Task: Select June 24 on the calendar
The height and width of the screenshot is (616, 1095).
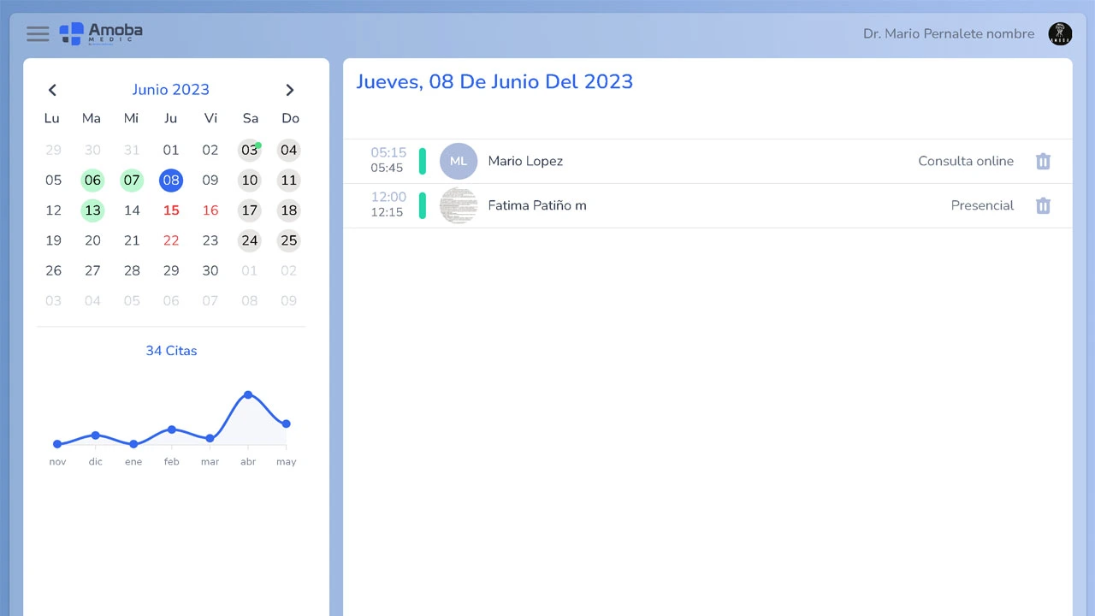Action: point(250,240)
